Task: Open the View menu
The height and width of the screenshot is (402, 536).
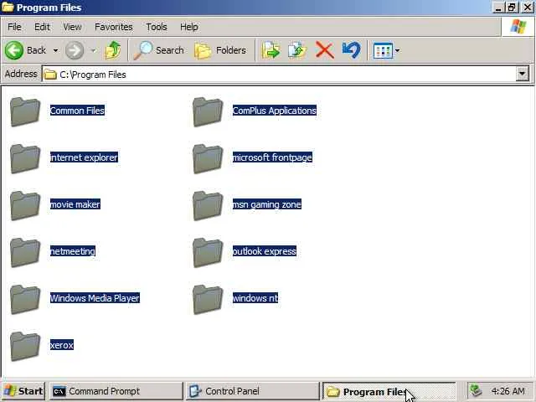Action: coord(73,27)
